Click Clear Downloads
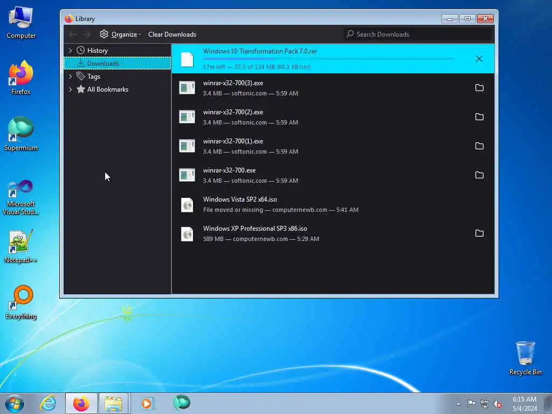Viewport: 552px width, 414px height. [x=172, y=34]
